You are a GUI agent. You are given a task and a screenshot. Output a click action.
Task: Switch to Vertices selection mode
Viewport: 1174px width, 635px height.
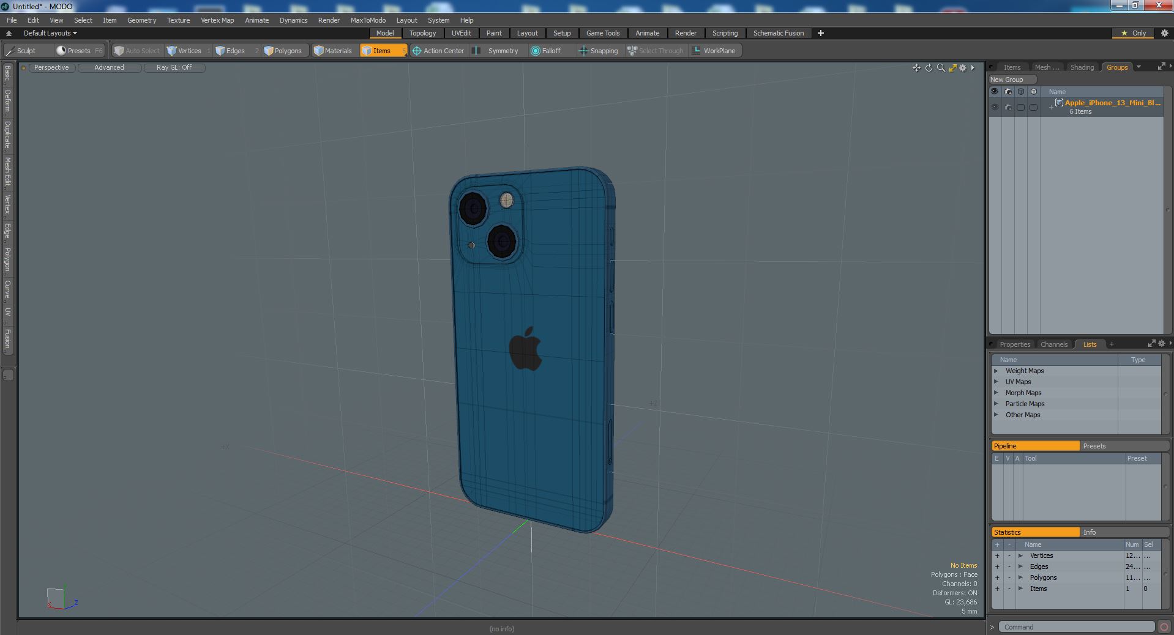tap(189, 51)
